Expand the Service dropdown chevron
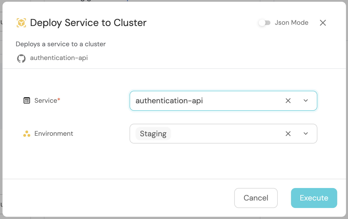 306,101
